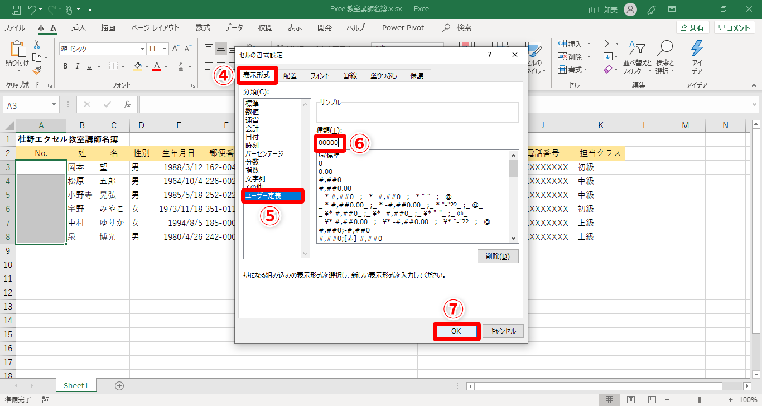Click the Insert cells (挿入) icon
Screen dimensions: 762x406
pos(562,43)
